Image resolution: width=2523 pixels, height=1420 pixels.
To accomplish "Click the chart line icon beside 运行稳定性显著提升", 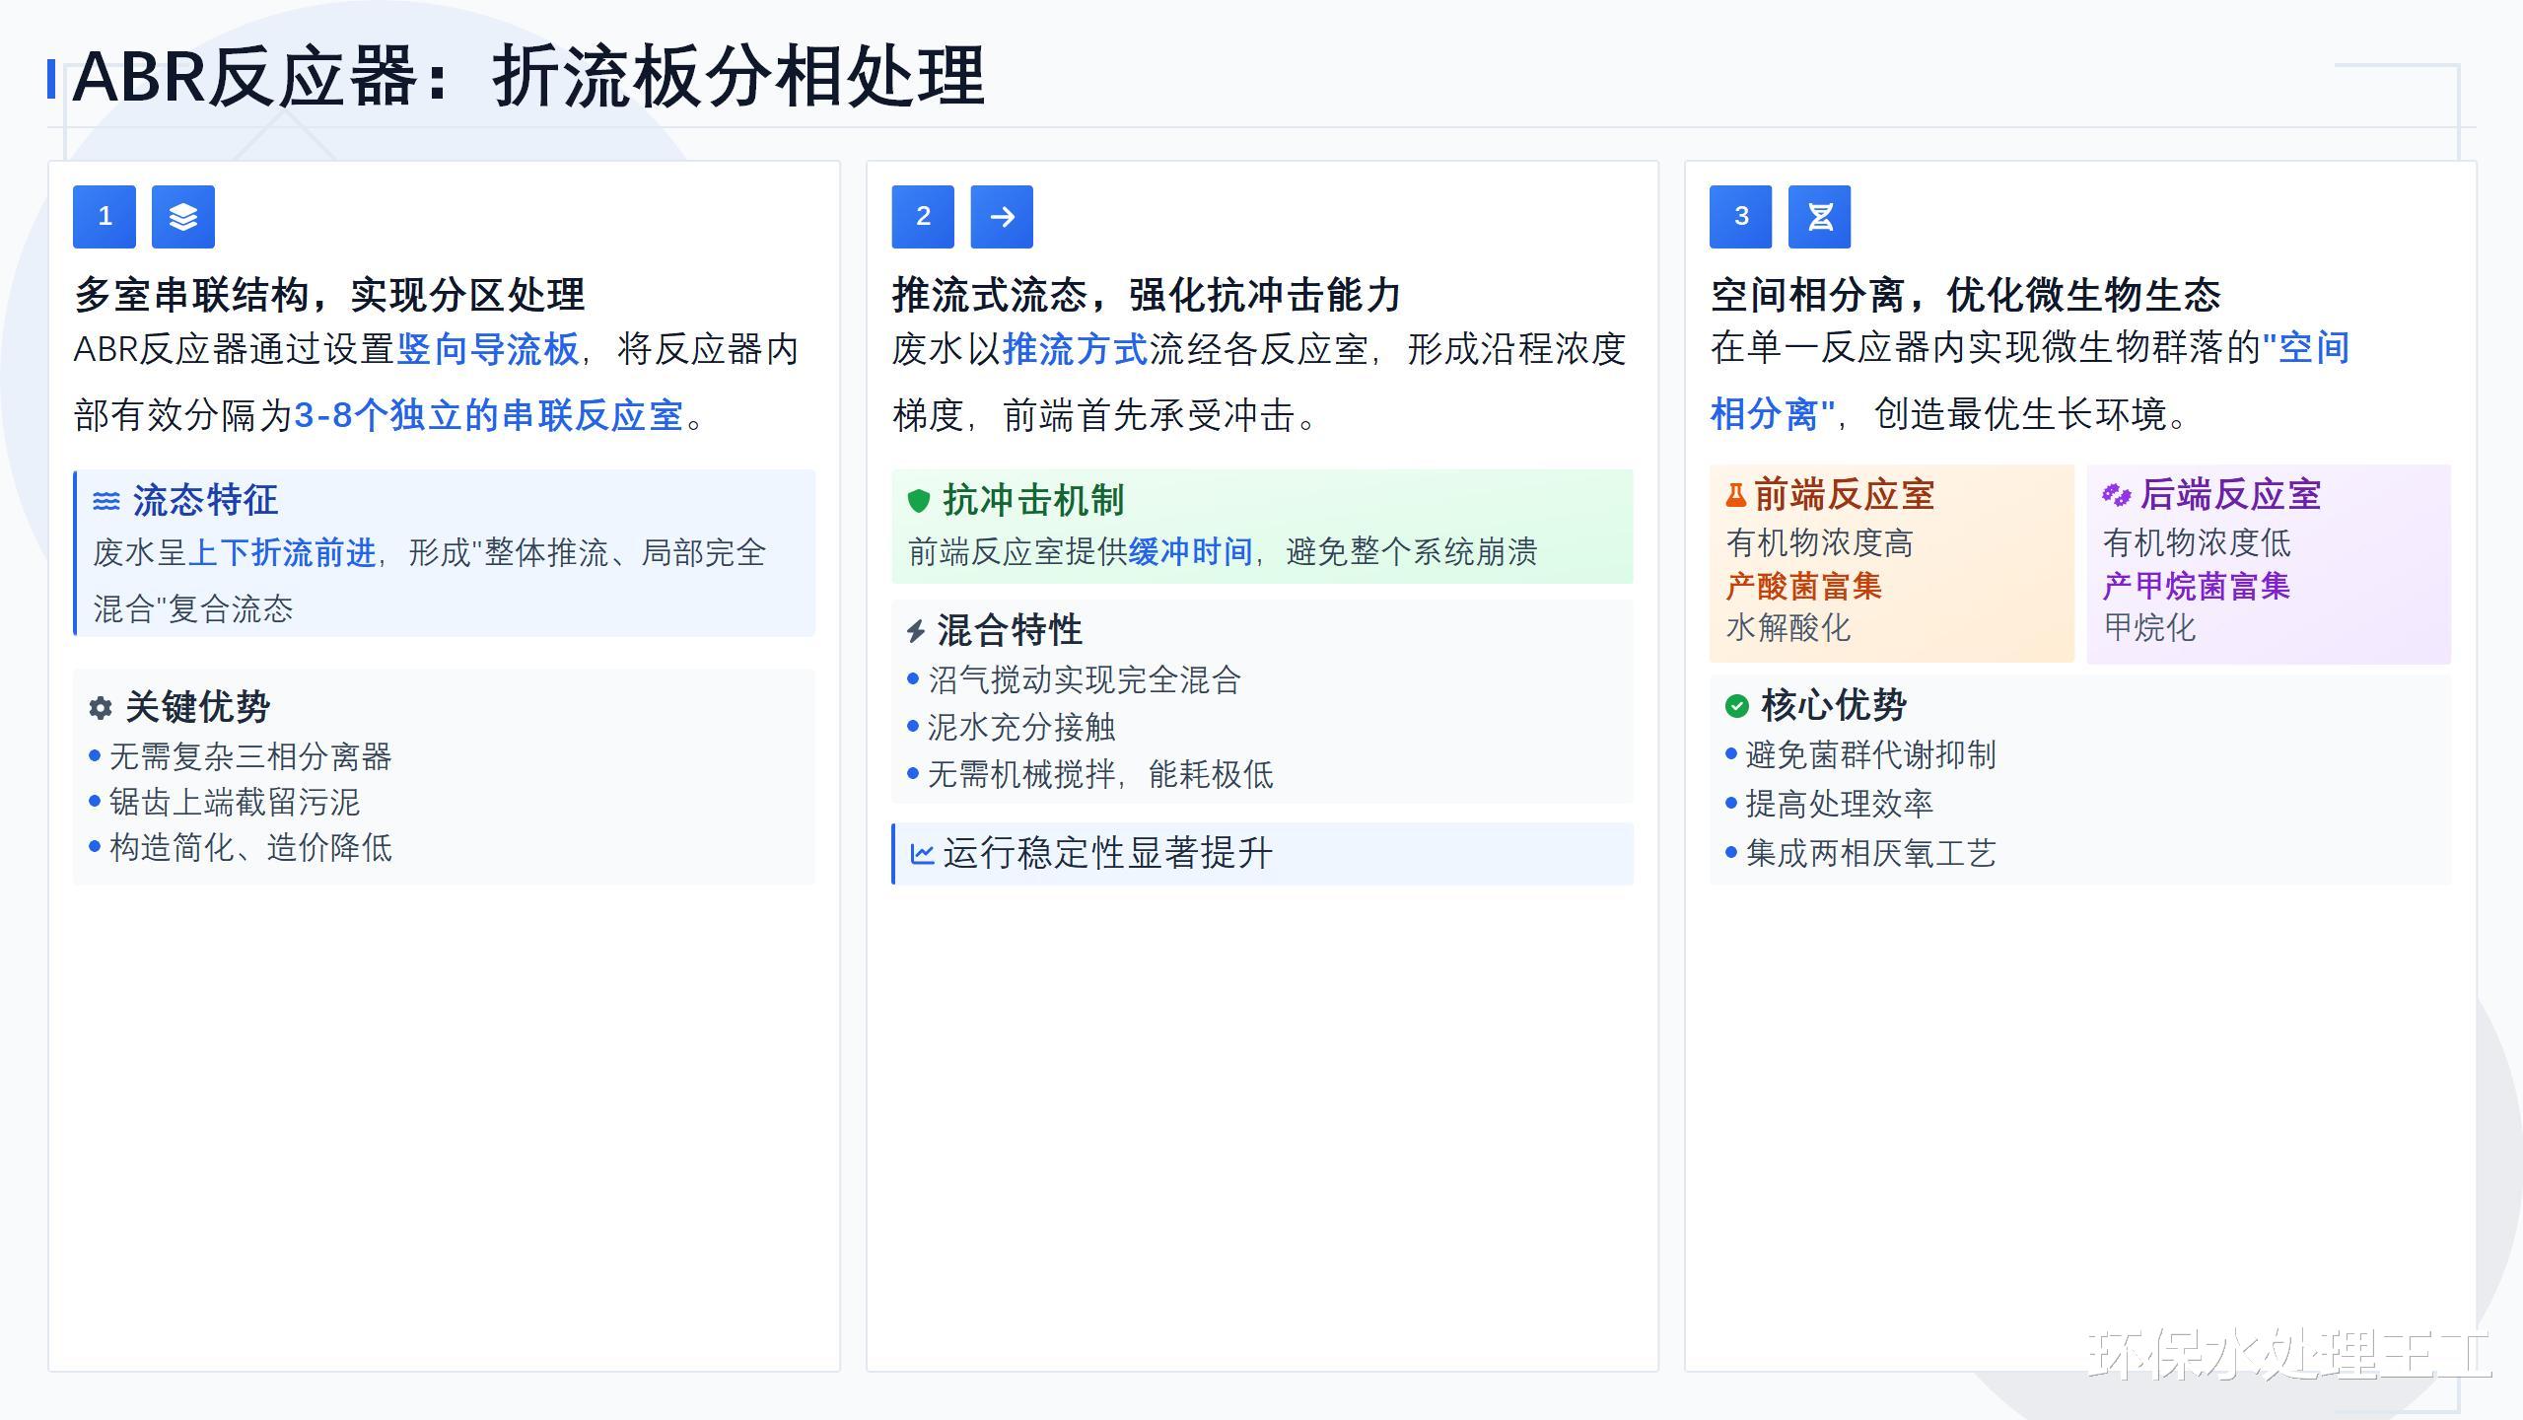I will coord(922,854).
